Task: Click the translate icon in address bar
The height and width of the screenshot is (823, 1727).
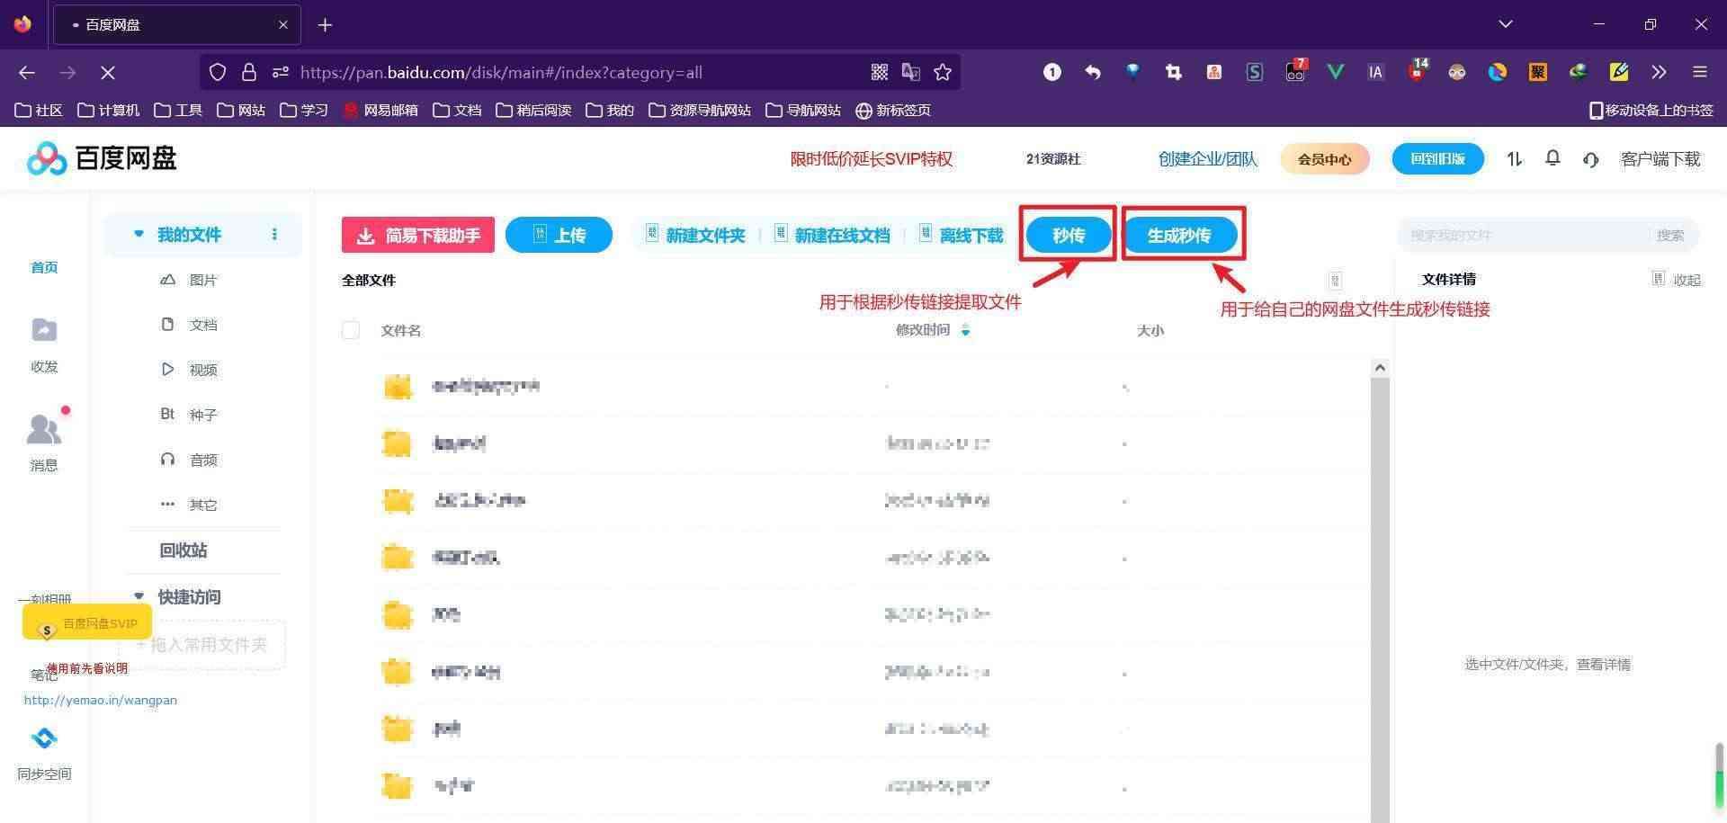Action: tap(911, 72)
